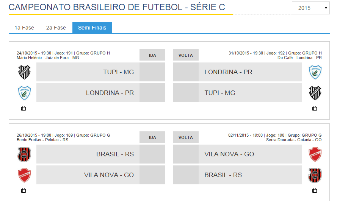Click the Londrina crest in game 192
The image size is (337, 201).
coord(315,72)
